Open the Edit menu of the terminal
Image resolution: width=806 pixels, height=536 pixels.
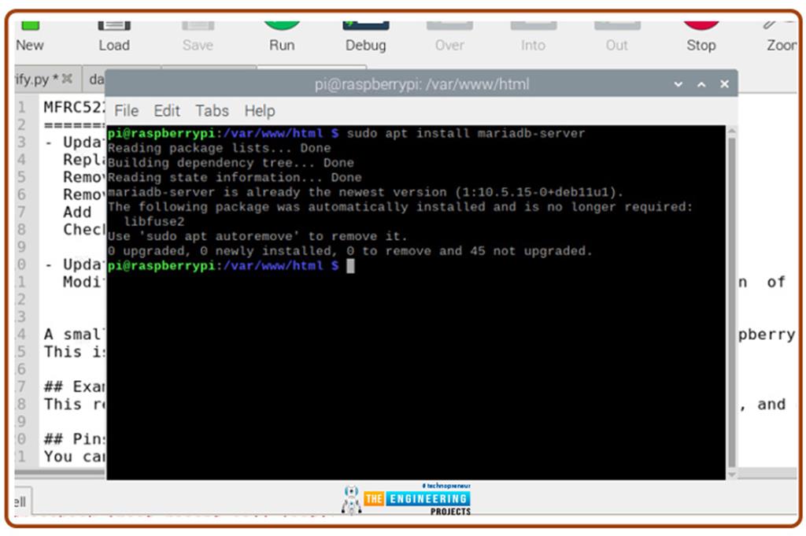tap(166, 110)
